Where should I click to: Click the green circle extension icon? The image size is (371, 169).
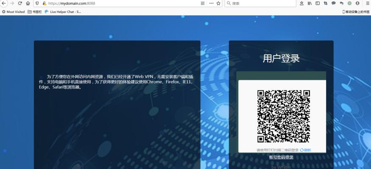click(349, 3)
